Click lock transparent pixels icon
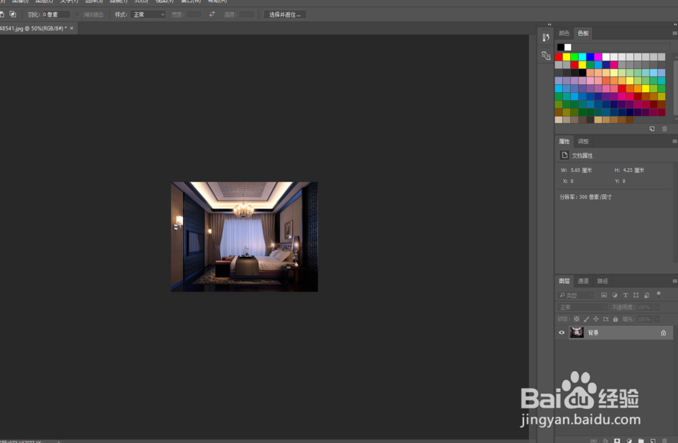The width and height of the screenshot is (678, 443). pyautogui.click(x=576, y=319)
